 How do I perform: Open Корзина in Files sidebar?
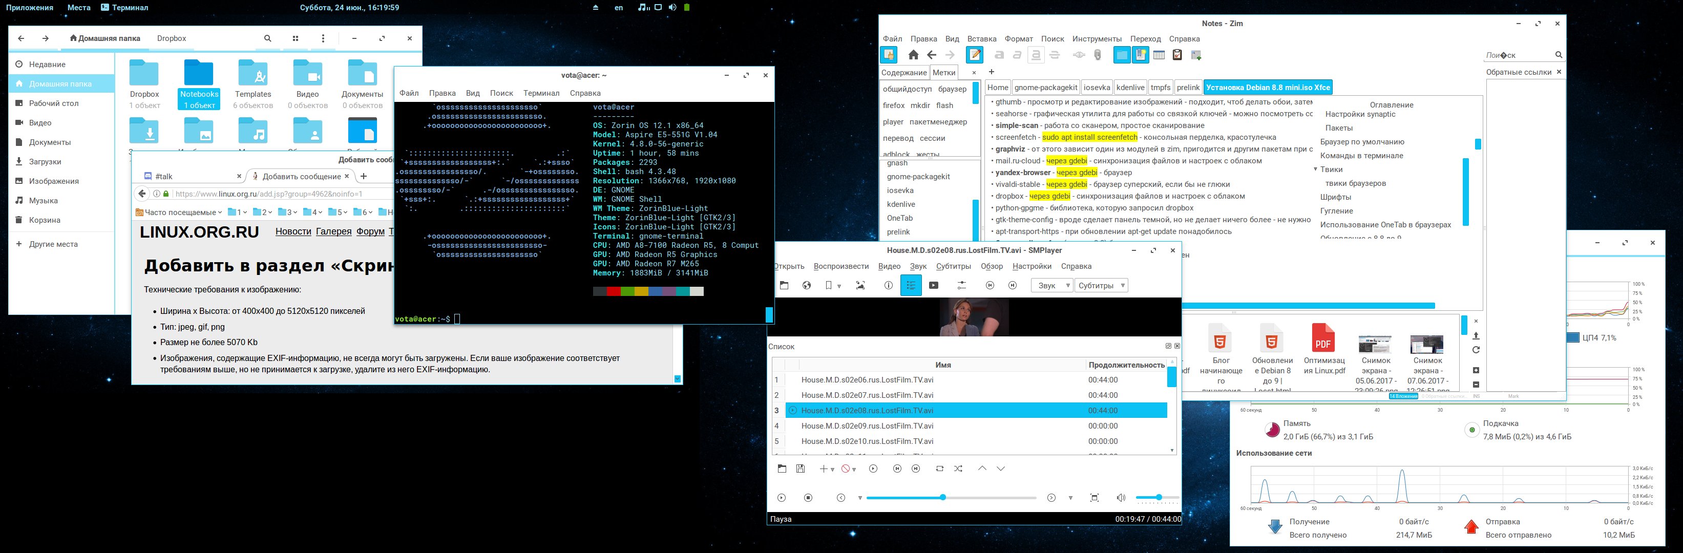[x=61, y=220]
